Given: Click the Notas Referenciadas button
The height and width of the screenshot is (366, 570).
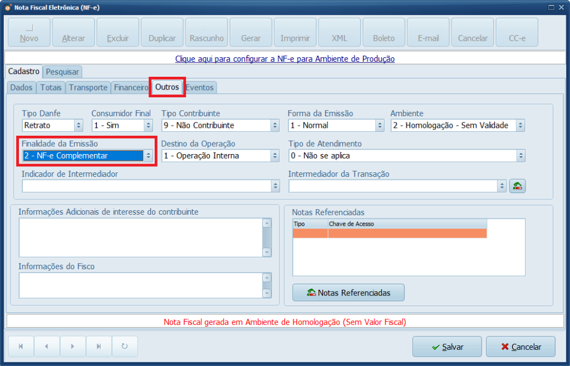Looking at the screenshot, I should 348,292.
